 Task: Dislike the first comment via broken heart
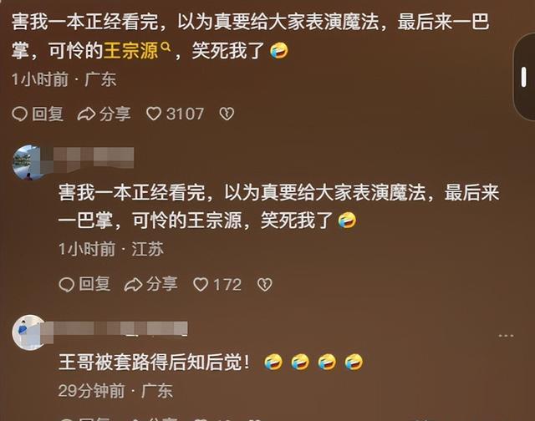coord(227,114)
